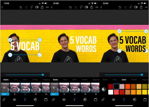Toggle the eye icon in third screen toolbar
The image size is (149, 107).
click(113, 99)
